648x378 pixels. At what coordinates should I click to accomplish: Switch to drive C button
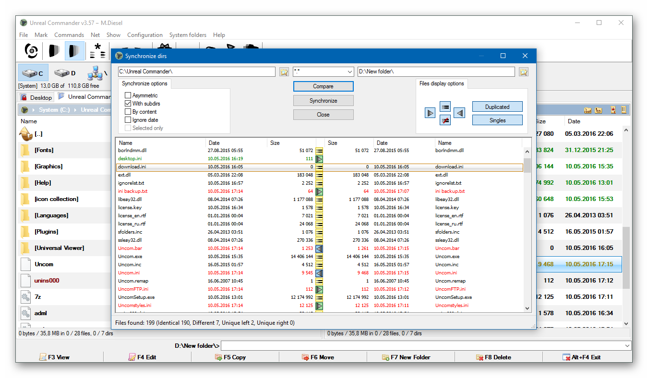click(x=33, y=73)
